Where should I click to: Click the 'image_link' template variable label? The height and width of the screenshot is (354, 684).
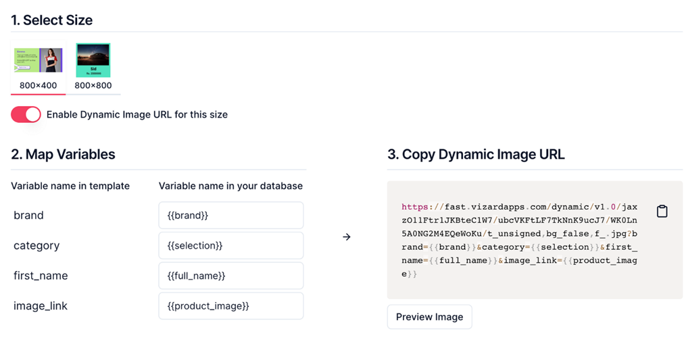[x=41, y=306]
